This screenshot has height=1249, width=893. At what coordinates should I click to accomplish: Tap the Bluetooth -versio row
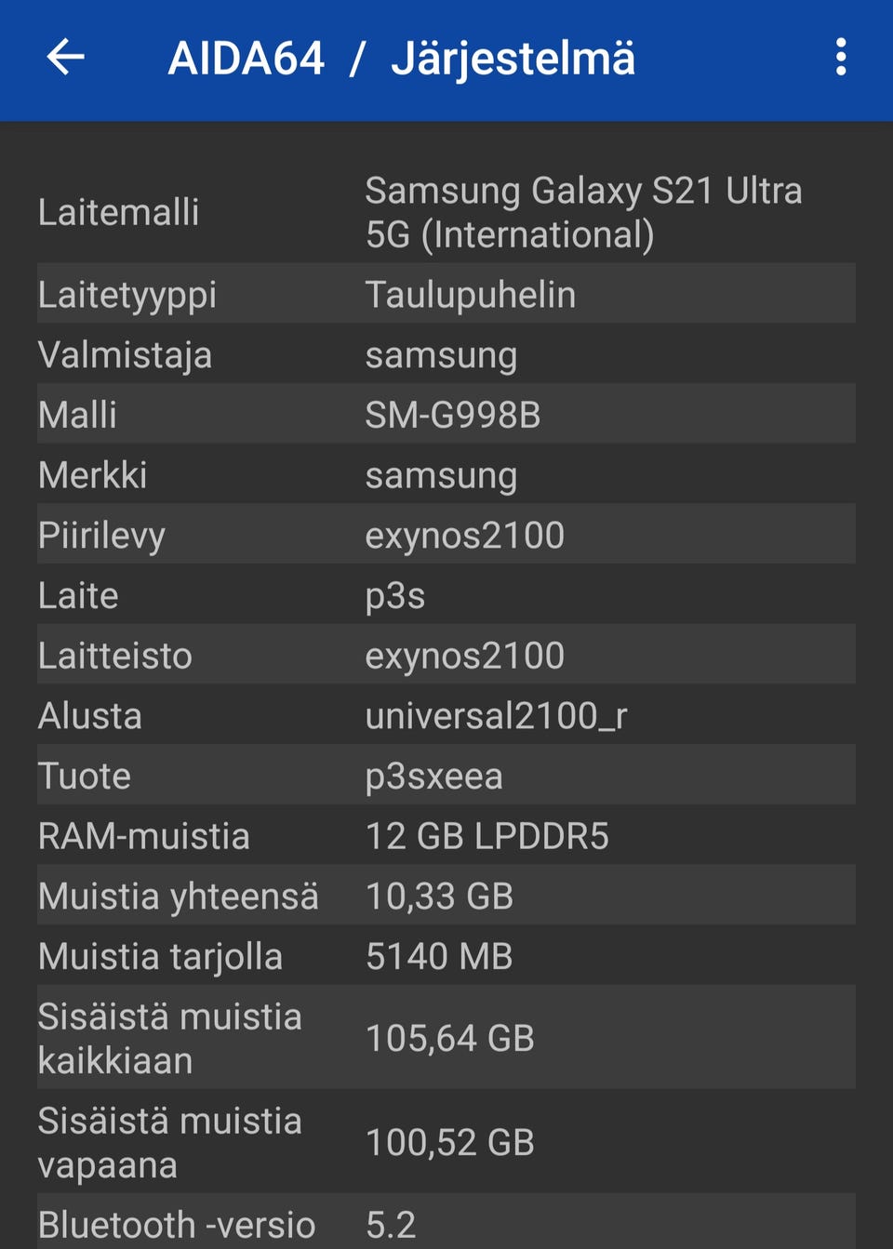(x=446, y=1224)
